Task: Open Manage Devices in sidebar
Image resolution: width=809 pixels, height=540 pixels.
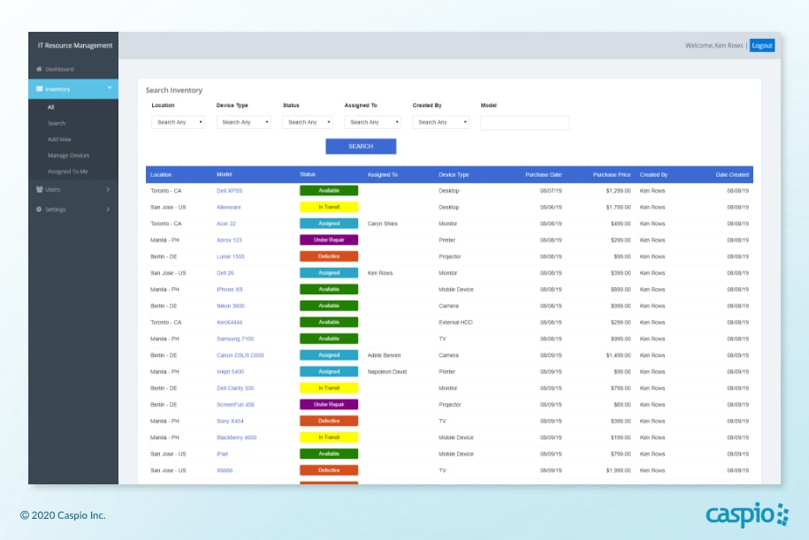Action: 68,156
